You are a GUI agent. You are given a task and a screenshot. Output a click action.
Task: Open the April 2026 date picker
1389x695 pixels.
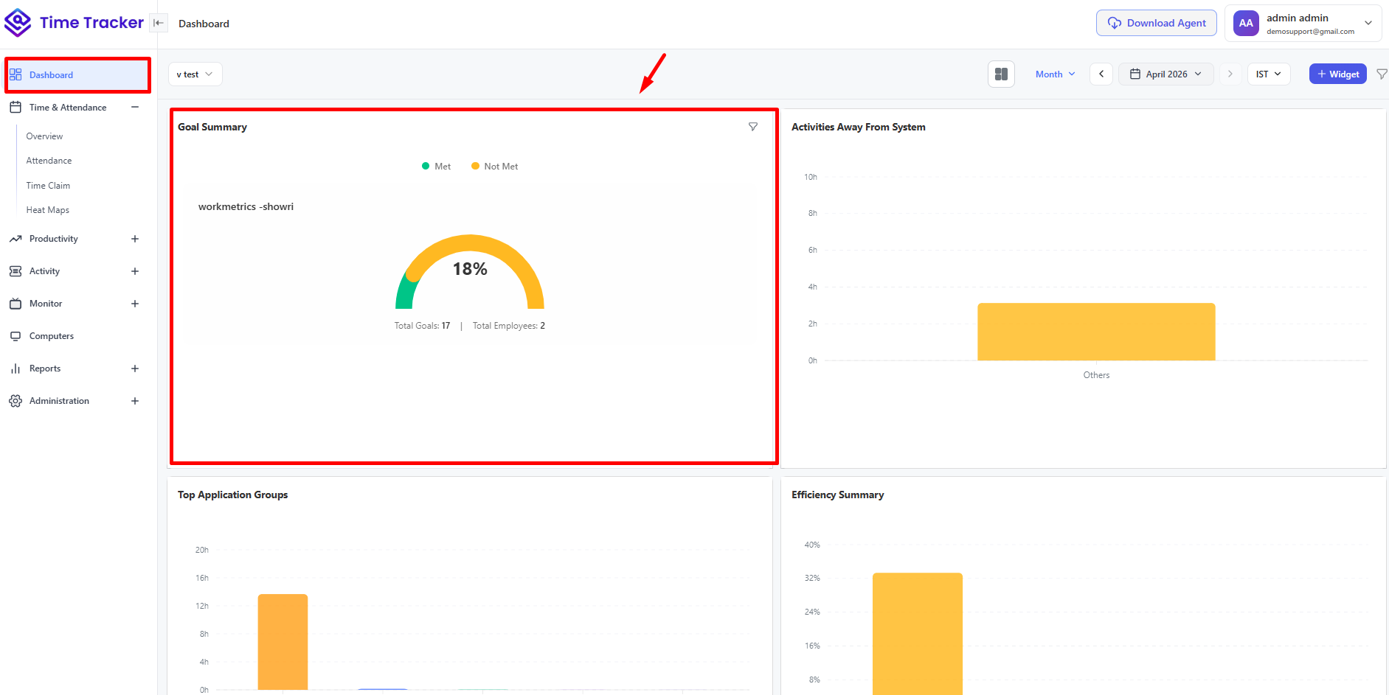(x=1166, y=74)
